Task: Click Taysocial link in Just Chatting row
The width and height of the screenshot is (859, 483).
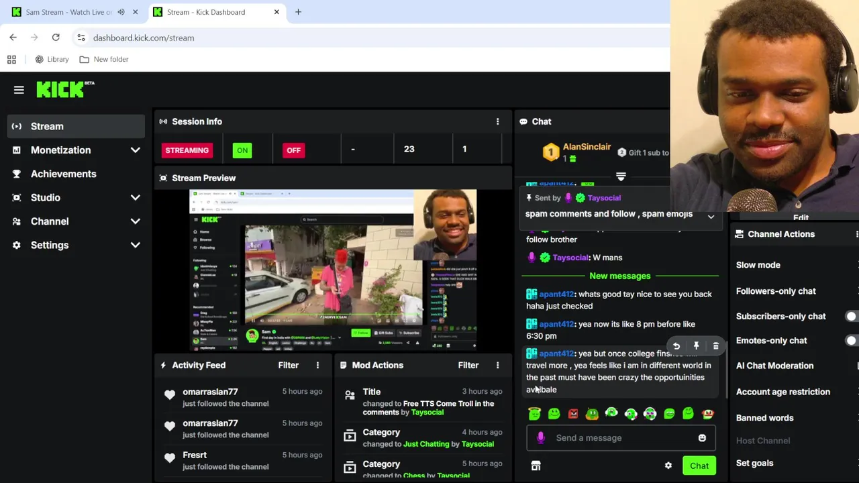Action: [x=477, y=444]
